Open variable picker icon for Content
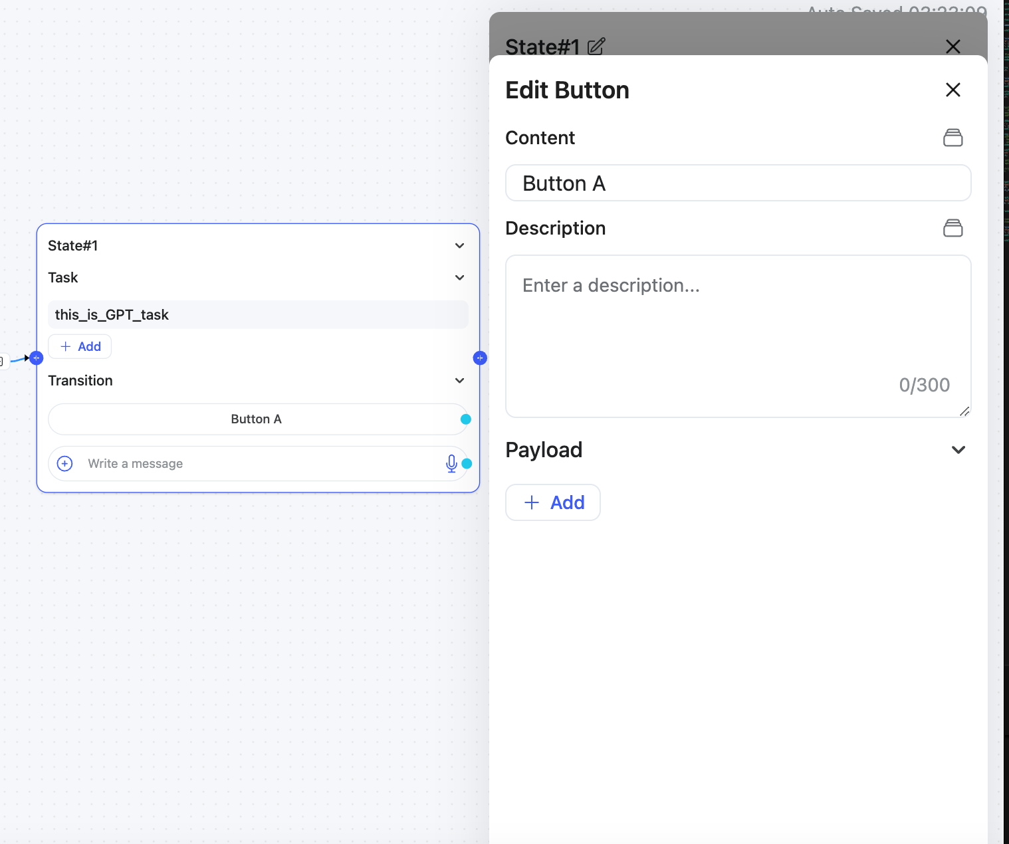This screenshot has height=844, width=1009. 953,138
